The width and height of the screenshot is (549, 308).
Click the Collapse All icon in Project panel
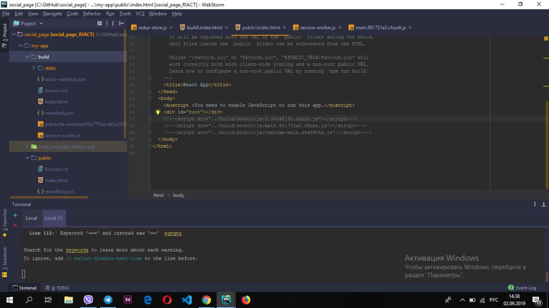[x=100, y=24]
